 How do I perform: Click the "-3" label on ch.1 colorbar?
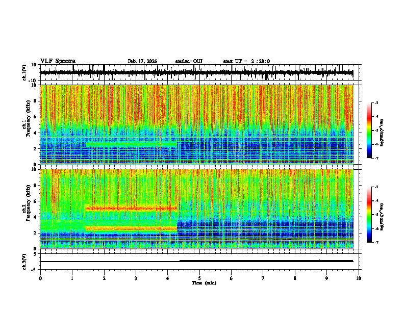(376, 102)
